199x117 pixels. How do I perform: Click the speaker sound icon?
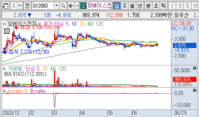click(71, 6)
